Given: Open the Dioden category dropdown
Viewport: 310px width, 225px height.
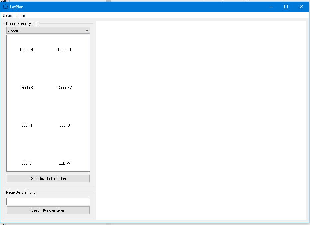Looking at the screenshot, I should (48, 30).
